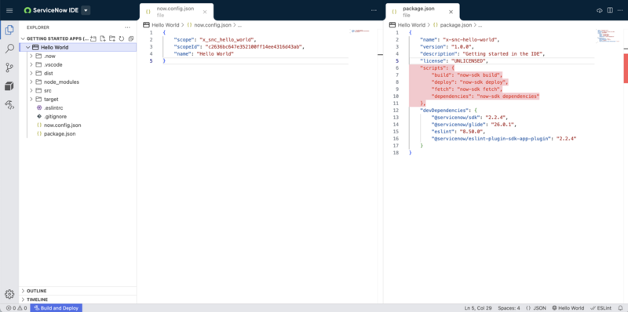Click the package.json minimap
This screenshot has height=312, width=628.
tap(608, 36)
